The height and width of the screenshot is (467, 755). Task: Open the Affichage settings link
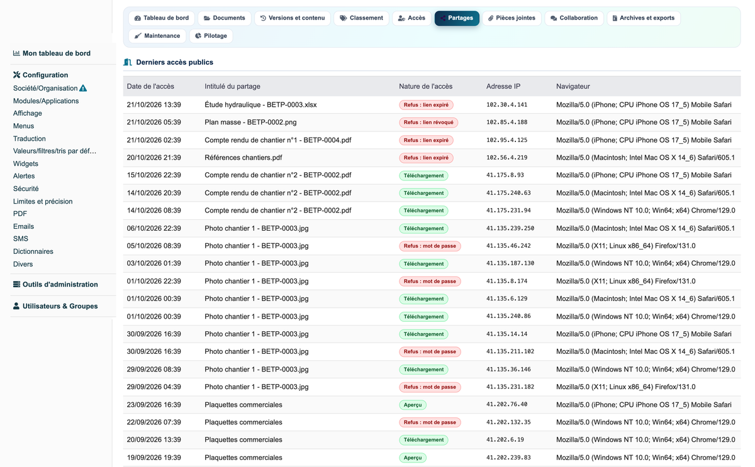tap(28, 113)
